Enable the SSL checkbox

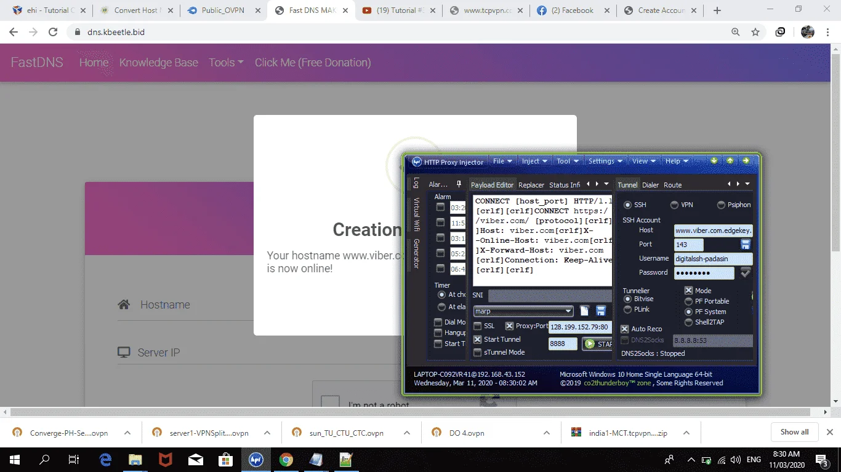(x=477, y=326)
